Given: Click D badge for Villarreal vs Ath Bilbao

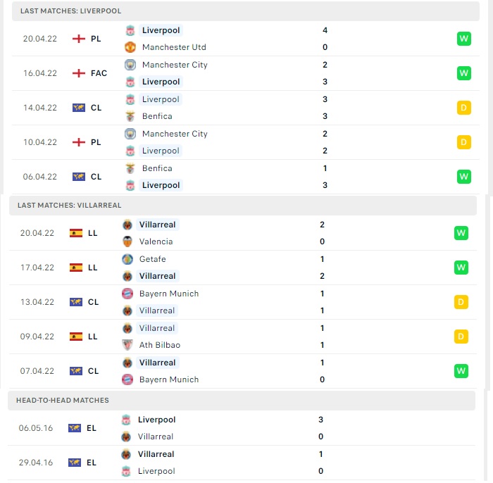Looking at the screenshot, I should pos(461,337).
